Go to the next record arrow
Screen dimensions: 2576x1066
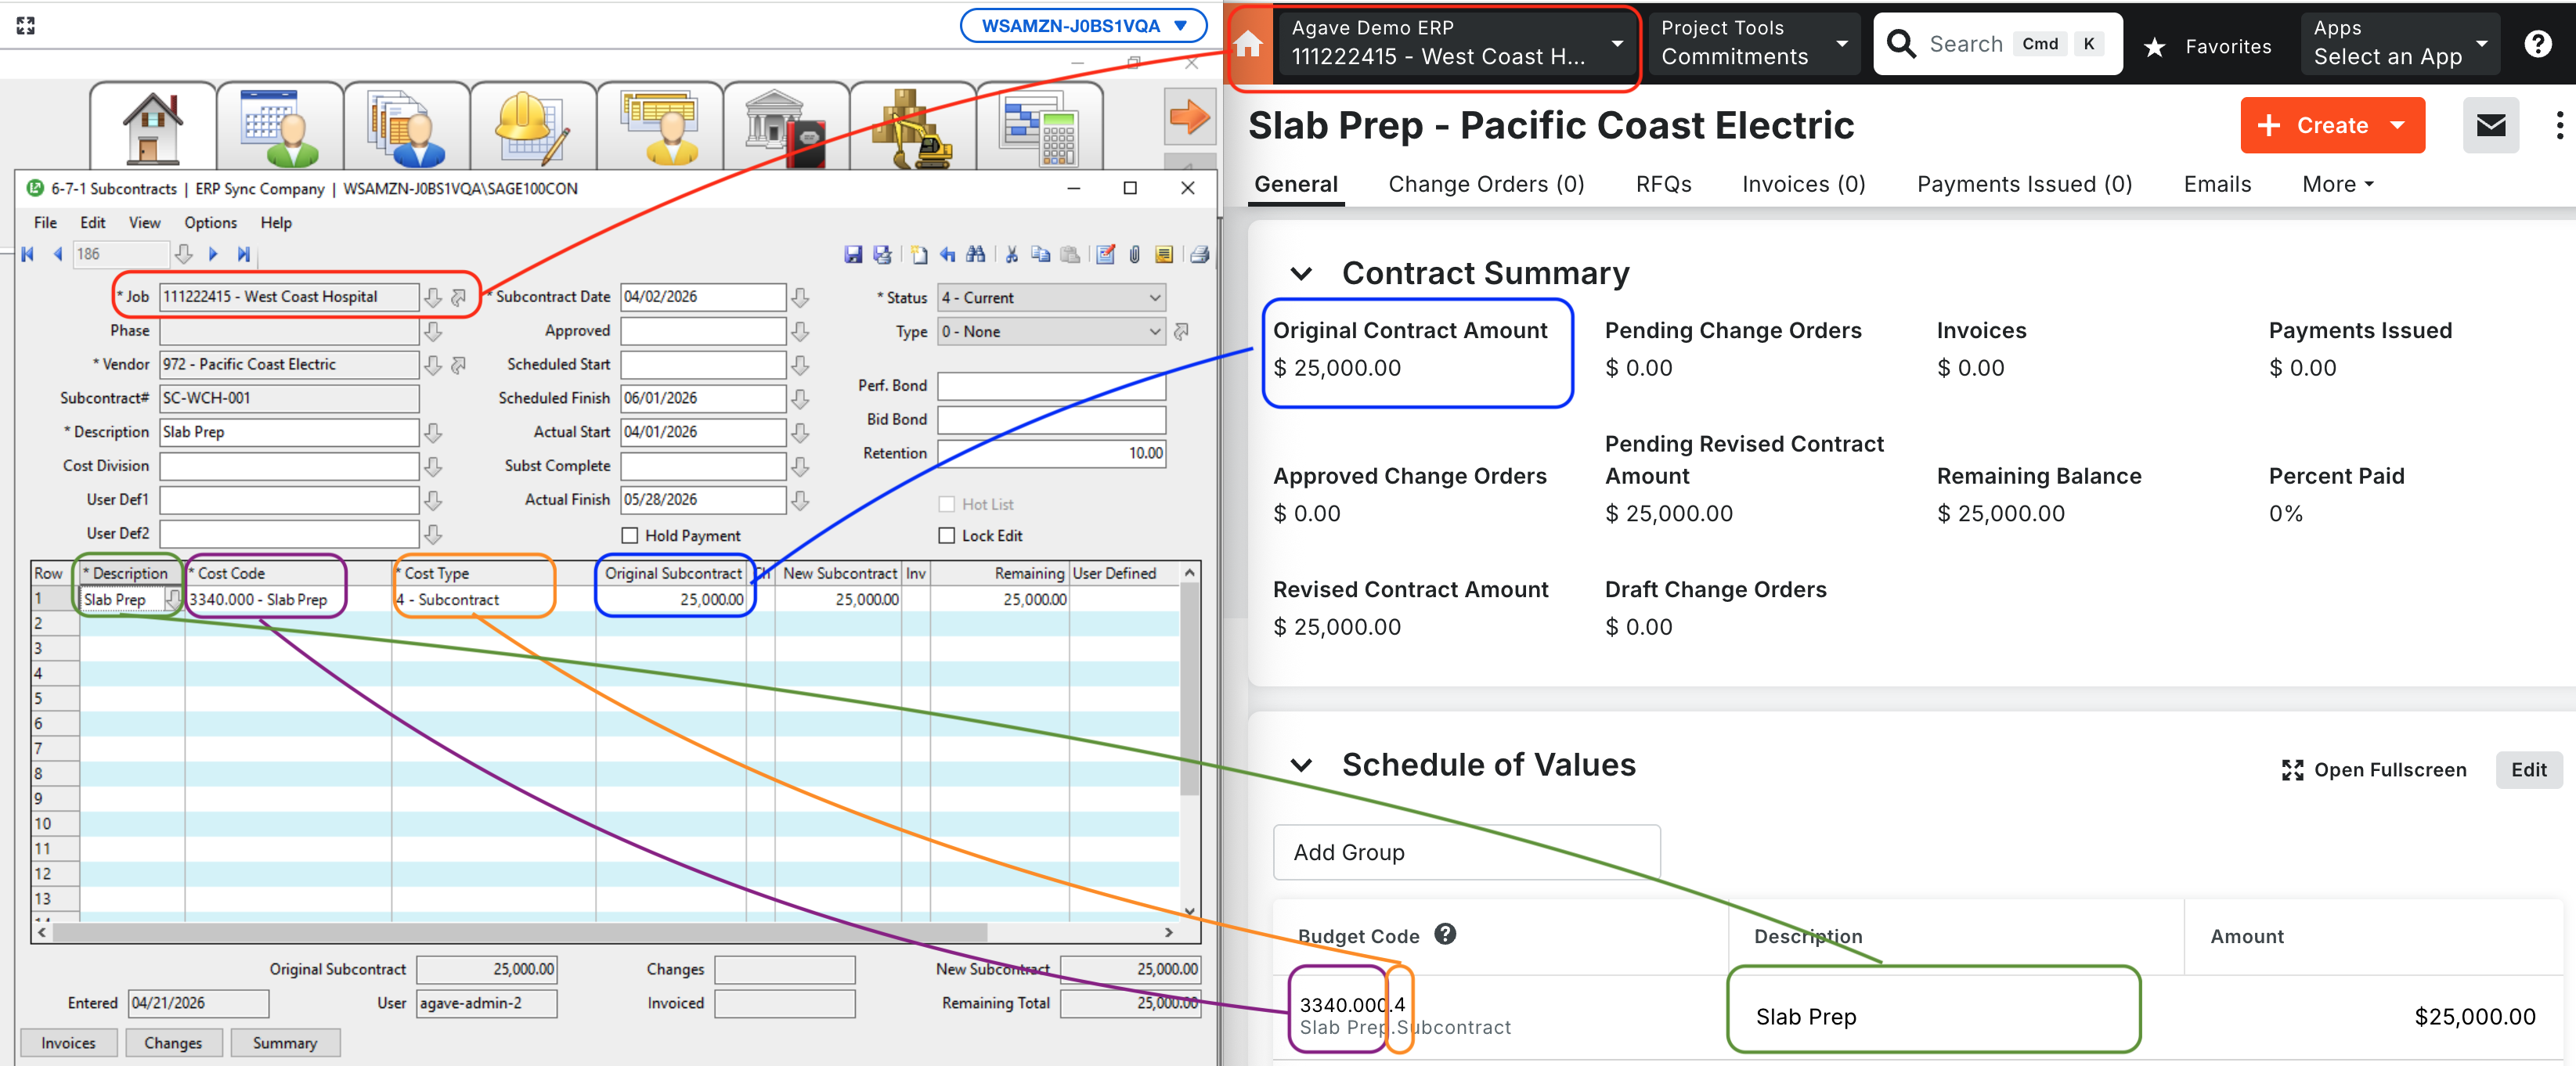point(213,254)
